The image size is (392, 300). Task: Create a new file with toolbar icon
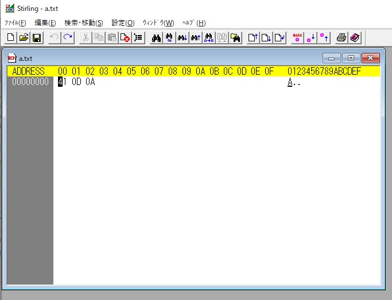point(11,38)
